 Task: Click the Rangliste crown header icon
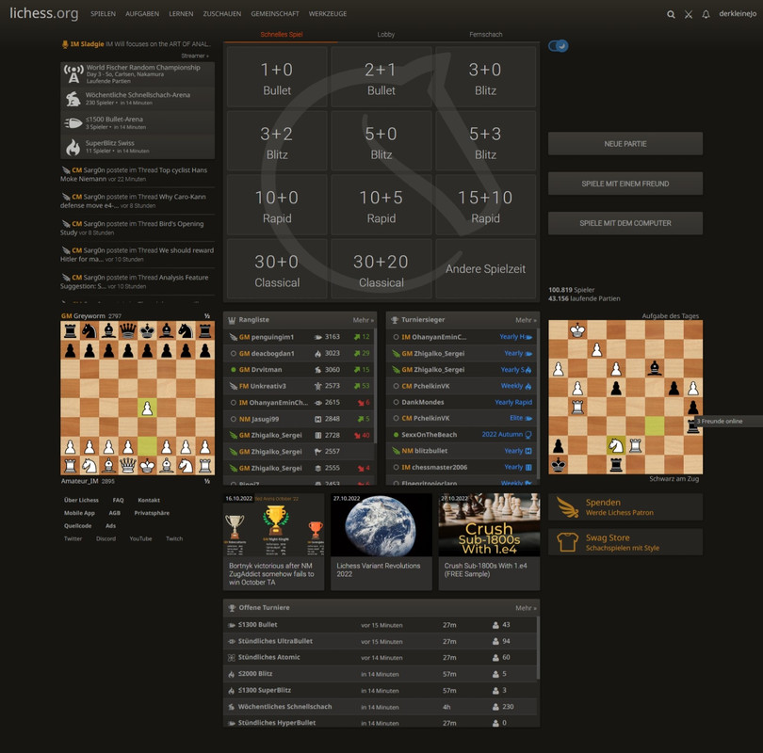tap(232, 320)
